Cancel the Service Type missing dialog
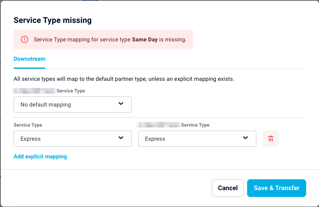Image resolution: width=319 pixels, height=207 pixels. click(228, 188)
